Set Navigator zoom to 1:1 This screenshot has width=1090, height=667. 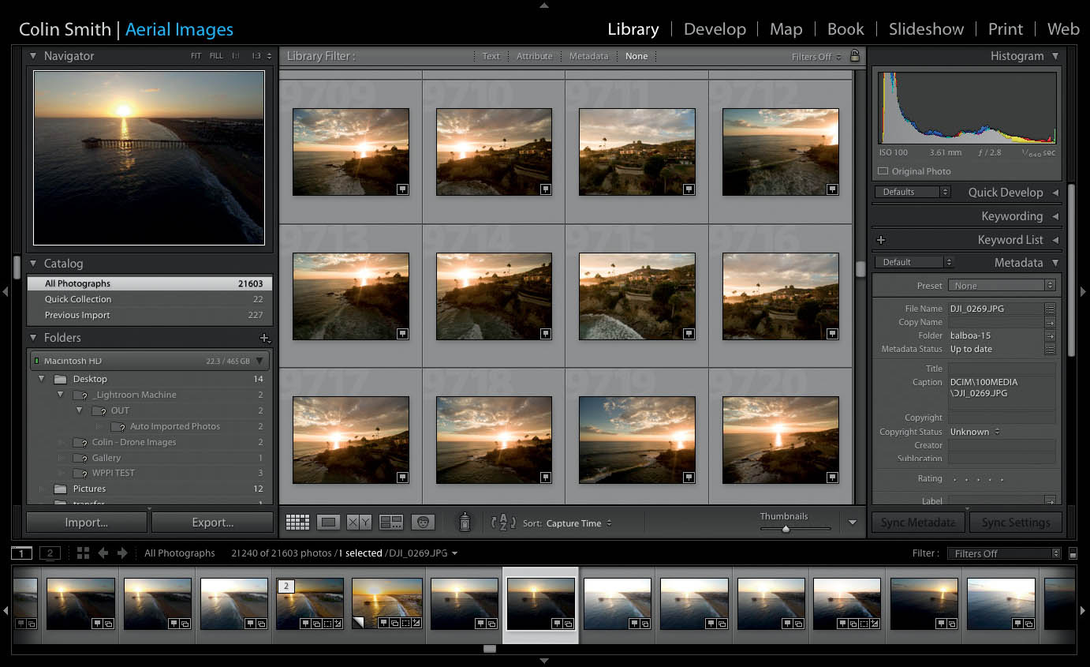tap(236, 56)
